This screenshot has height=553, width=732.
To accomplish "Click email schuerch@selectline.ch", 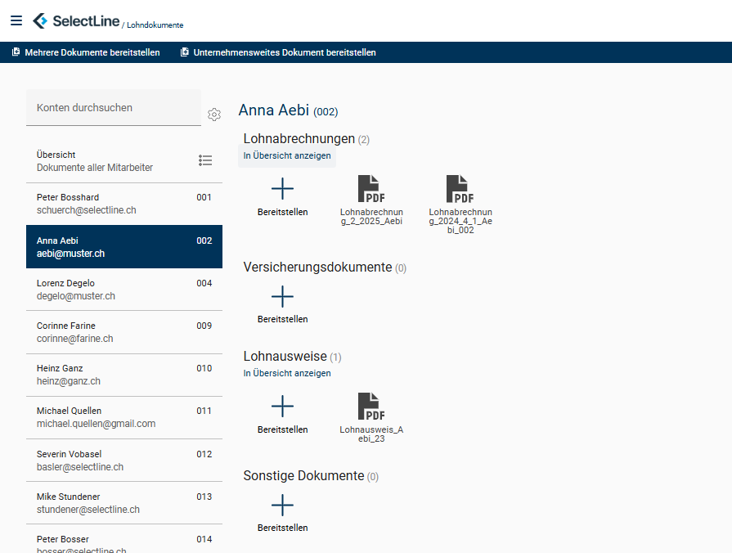I will tap(87, 210).
